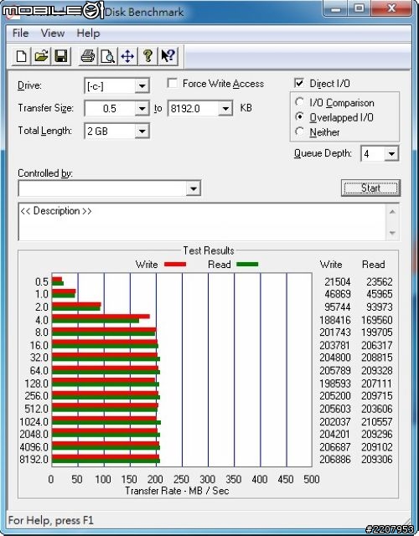Click read value 210557

pyautogui.click(x=377, y=421)
